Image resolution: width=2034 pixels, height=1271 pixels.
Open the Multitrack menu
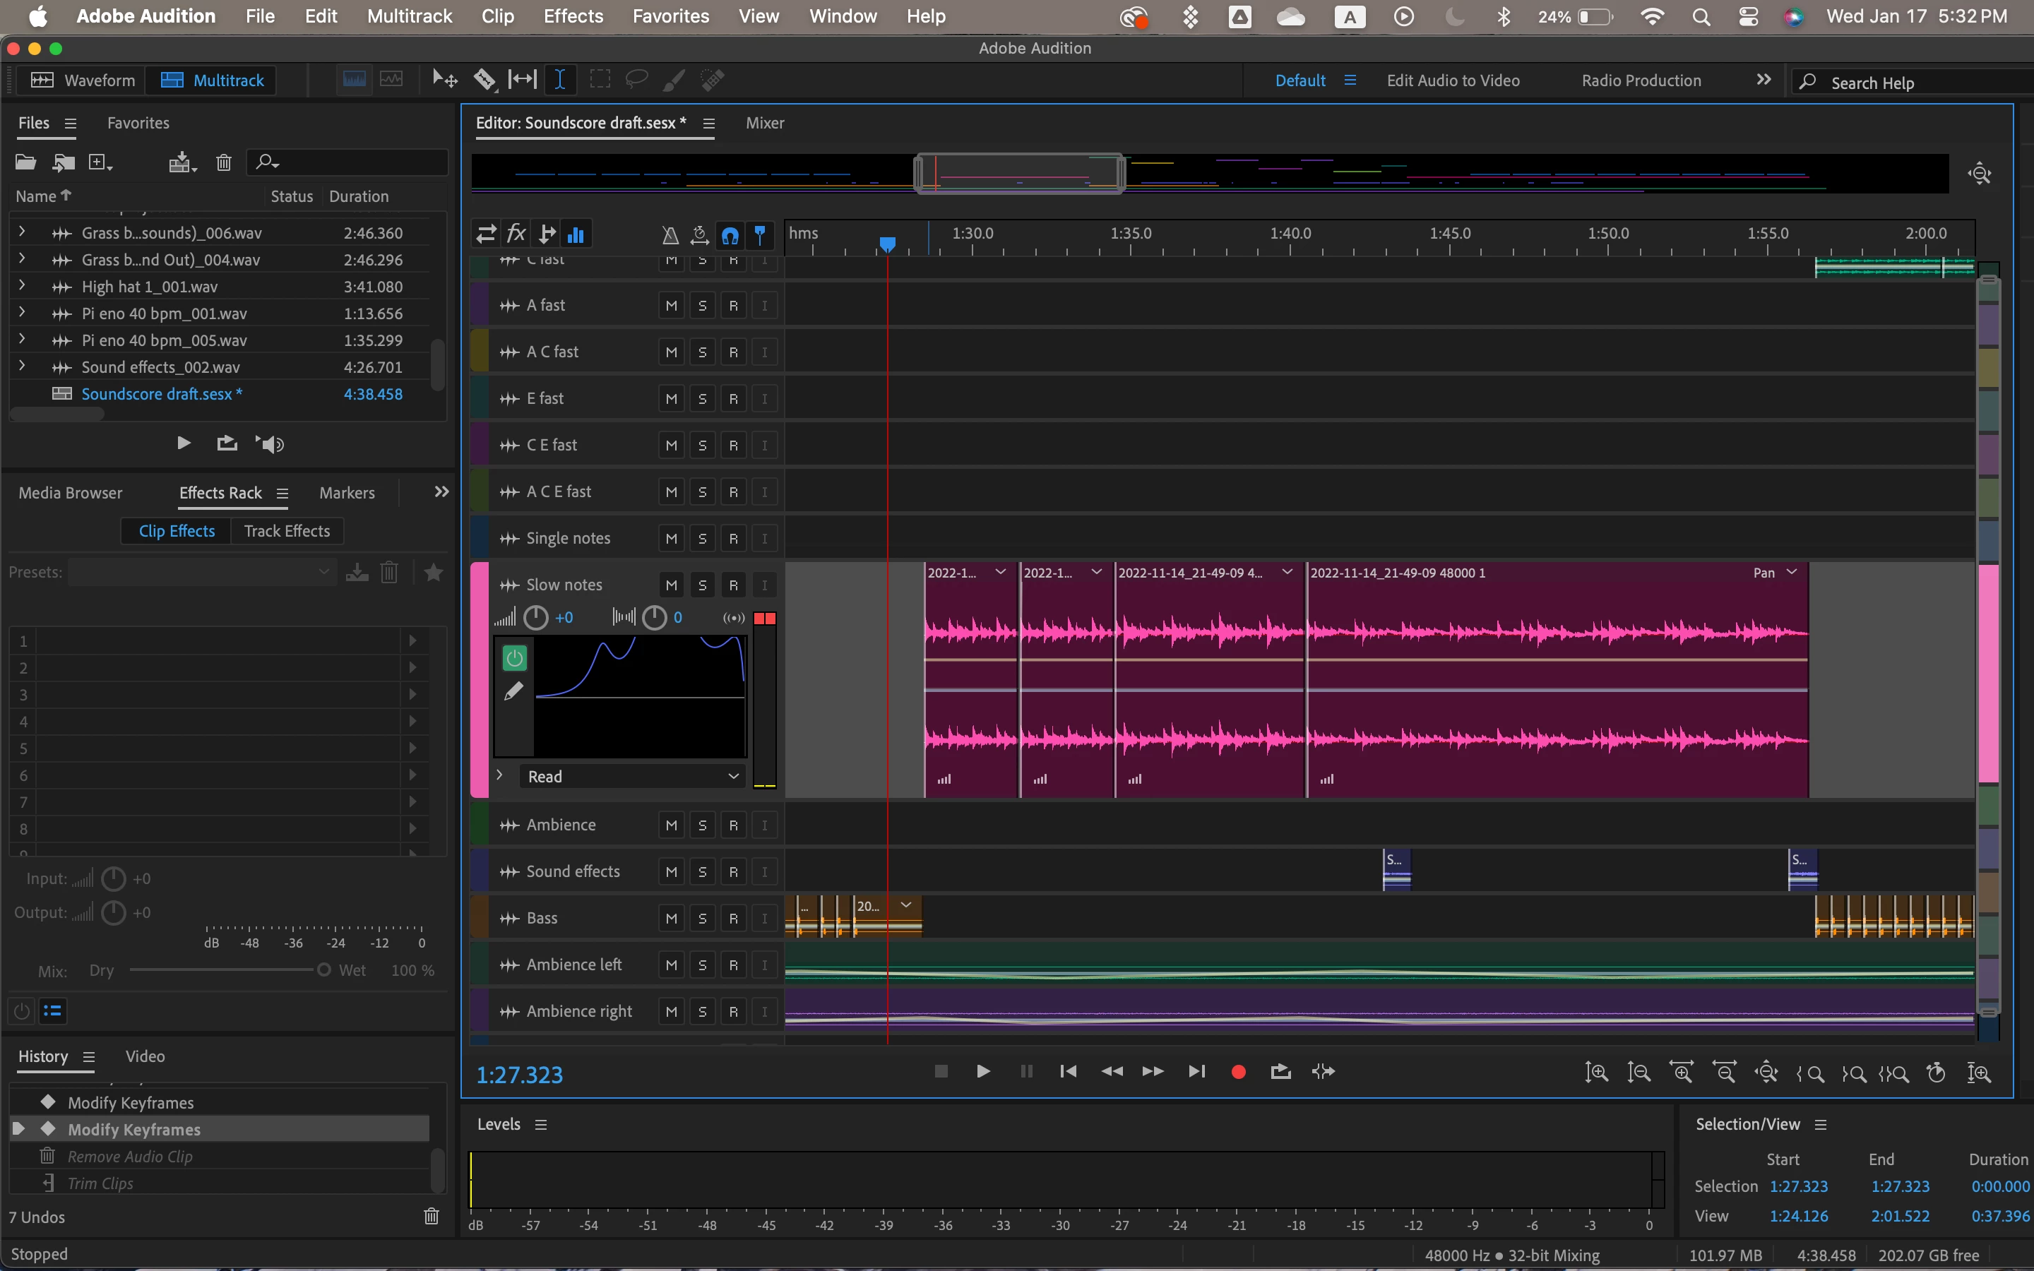click(410, 16)
